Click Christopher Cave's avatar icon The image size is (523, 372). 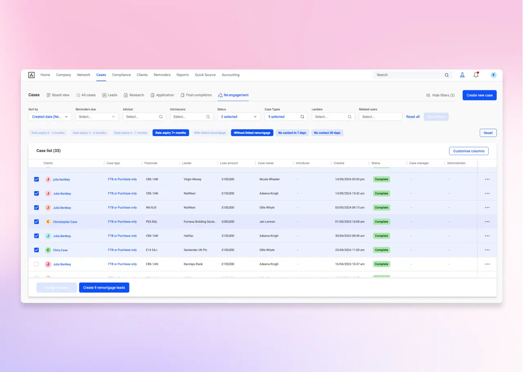click(48, 222)
